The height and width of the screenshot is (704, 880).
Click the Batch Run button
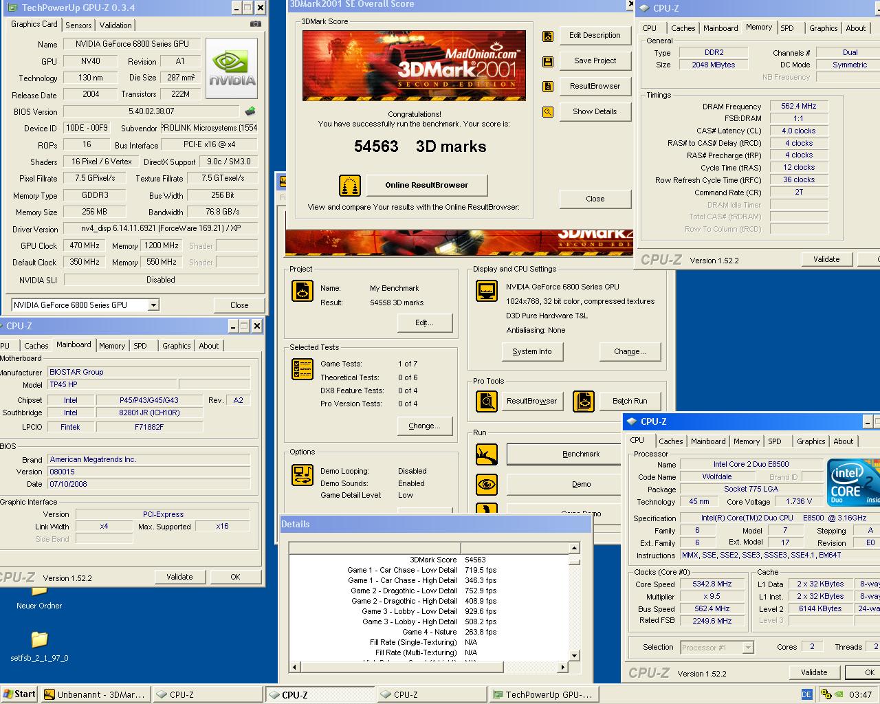pyautogui.click(x=630, y=401)
